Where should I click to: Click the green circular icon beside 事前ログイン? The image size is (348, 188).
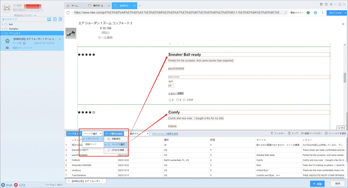(308, 13)
